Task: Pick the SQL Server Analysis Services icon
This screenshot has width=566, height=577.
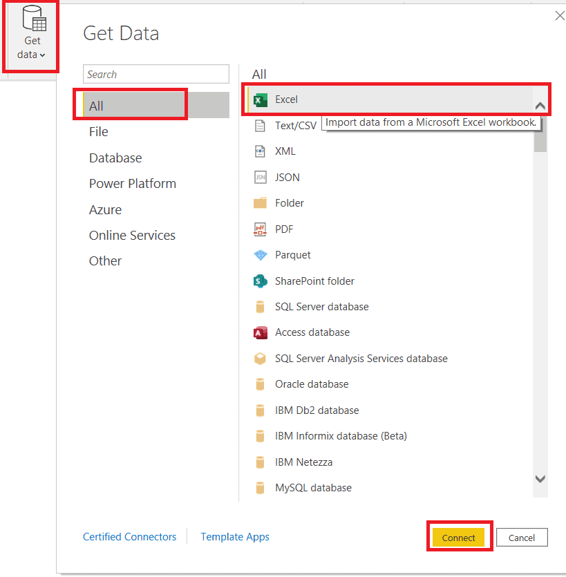Action: (x=261, y=359)
